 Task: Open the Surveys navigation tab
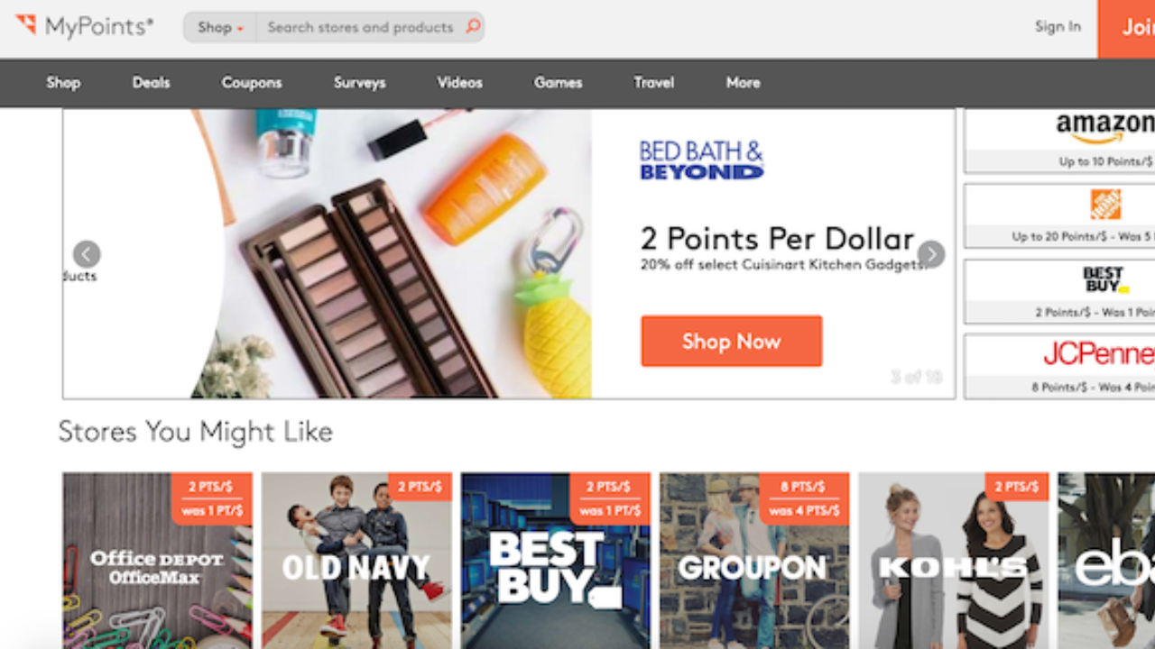click(359, 82)
